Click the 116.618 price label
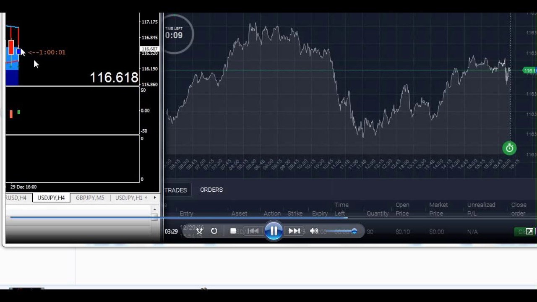 [x=114, y=78]
